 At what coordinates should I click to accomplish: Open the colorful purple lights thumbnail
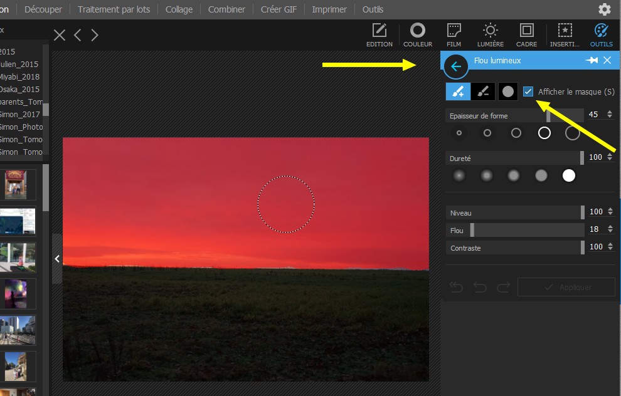(x=16, y=294)
